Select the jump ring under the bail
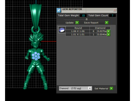This screenshot has width=135, height=101. [x=36, y=29]
